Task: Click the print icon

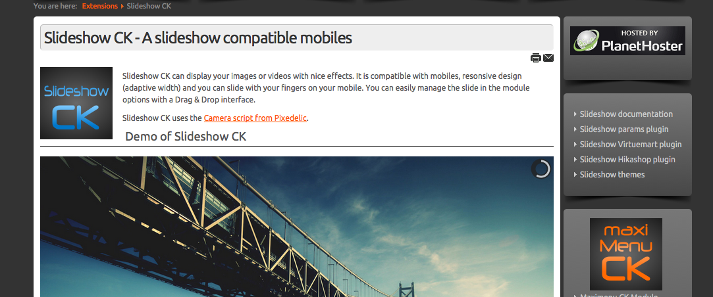Action: pyautogui.click(x=536, y=58)
